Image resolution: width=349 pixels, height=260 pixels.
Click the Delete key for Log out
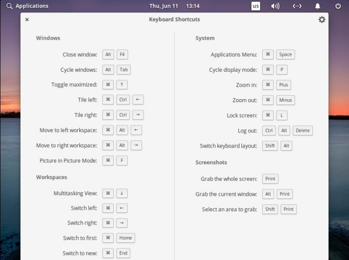click(302, 130)
